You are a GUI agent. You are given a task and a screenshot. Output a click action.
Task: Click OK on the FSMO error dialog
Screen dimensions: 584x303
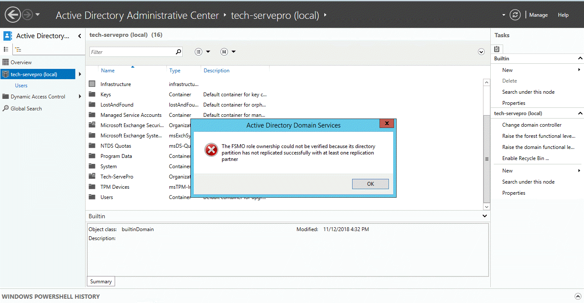coord(370,184)
